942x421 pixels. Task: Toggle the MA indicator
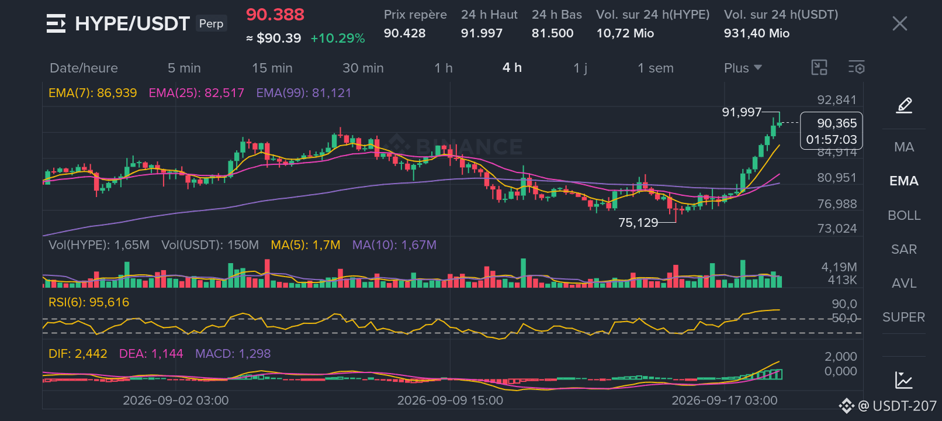(904, 147)
